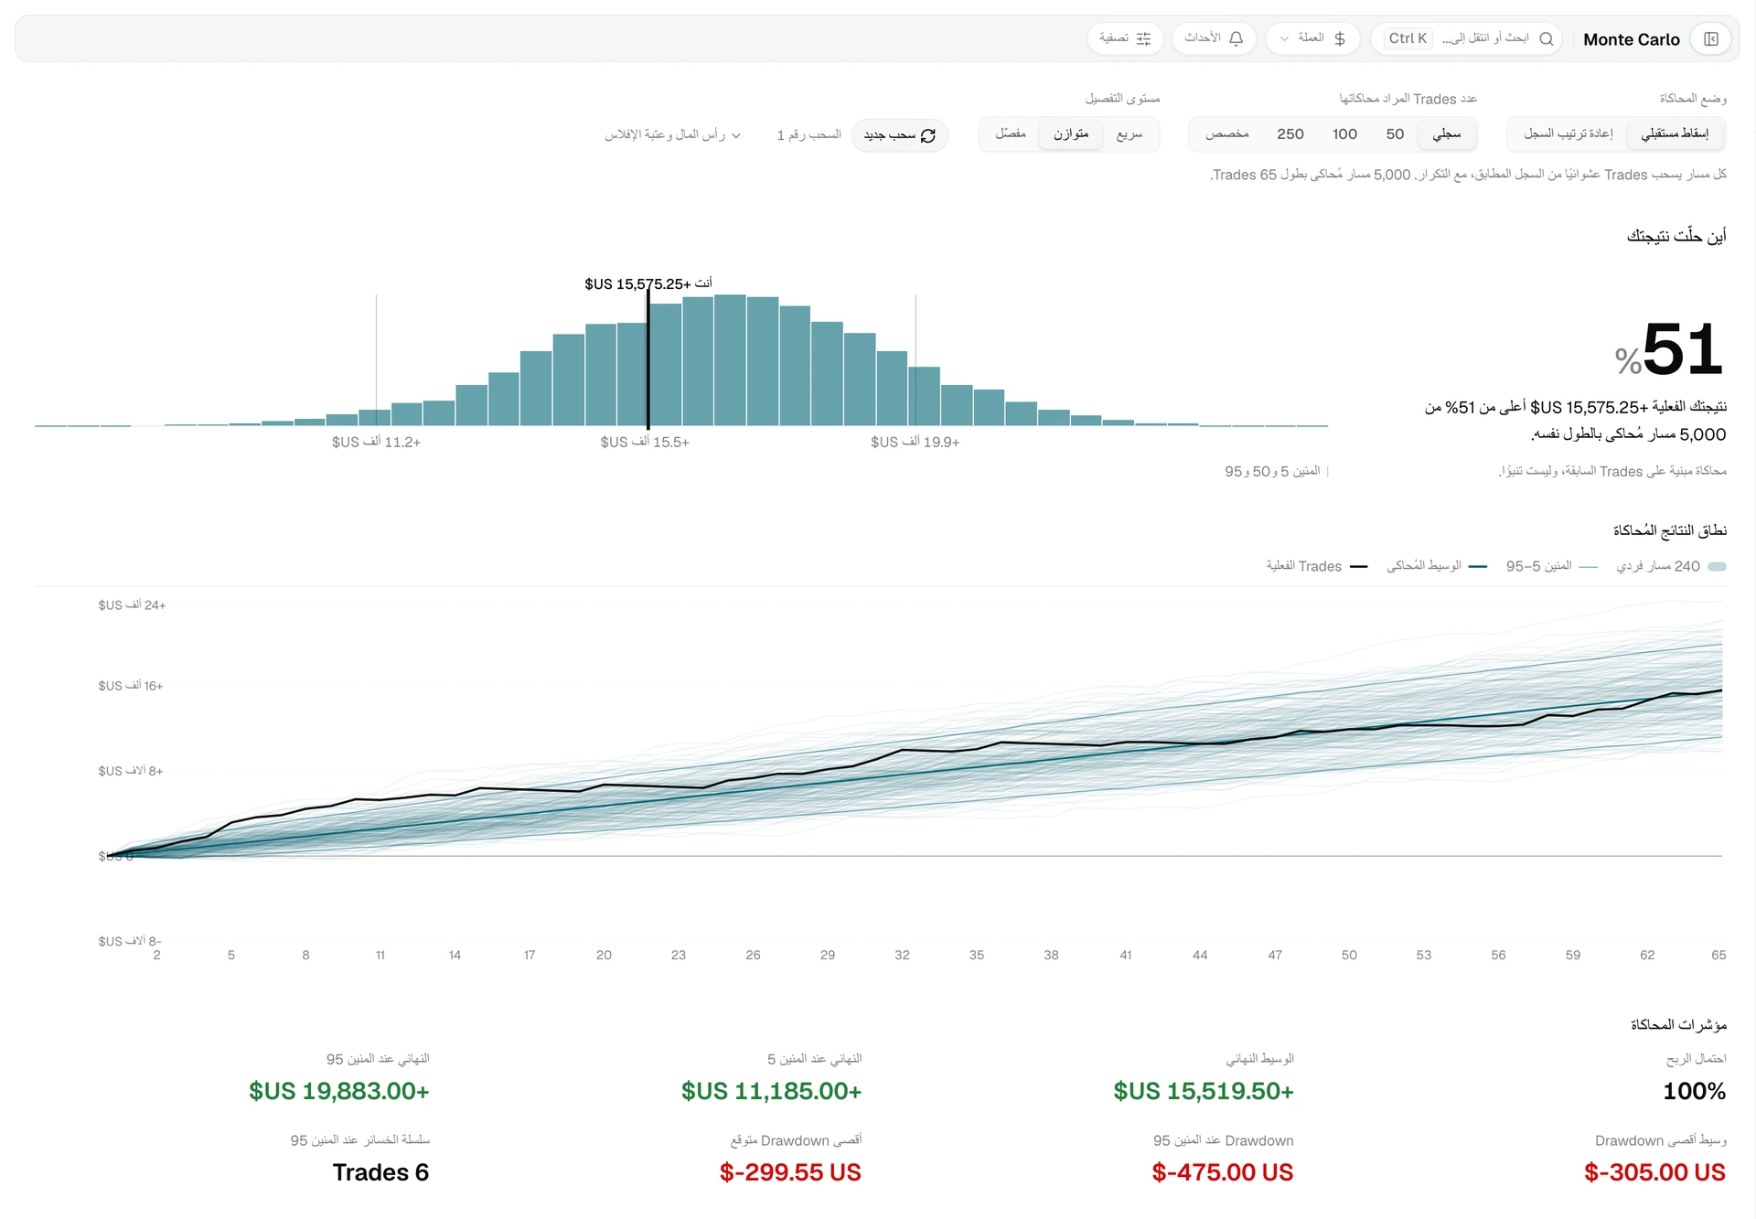Click the Monte Carlo page title
1756x1219 pixels.
click(1632, 39)
